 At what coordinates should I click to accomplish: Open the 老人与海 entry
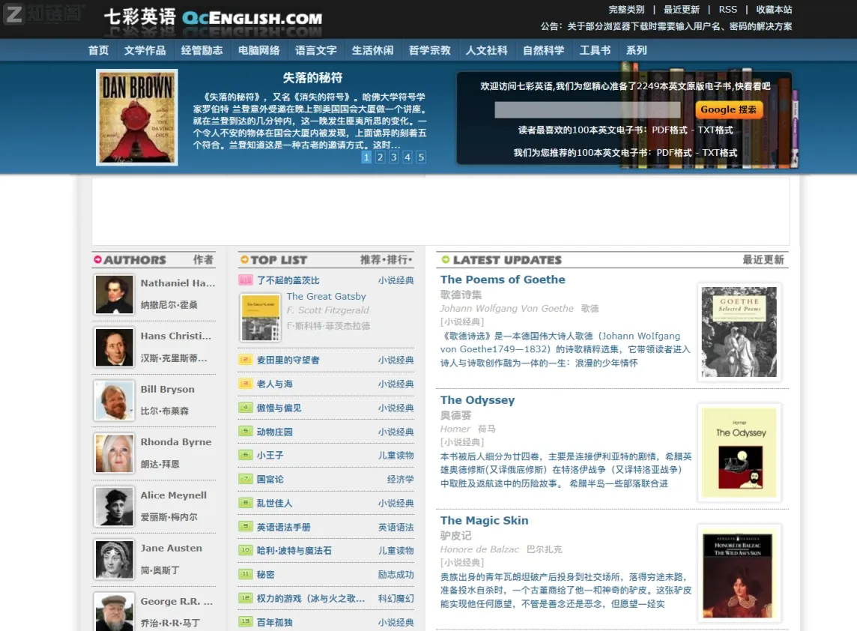274,384
